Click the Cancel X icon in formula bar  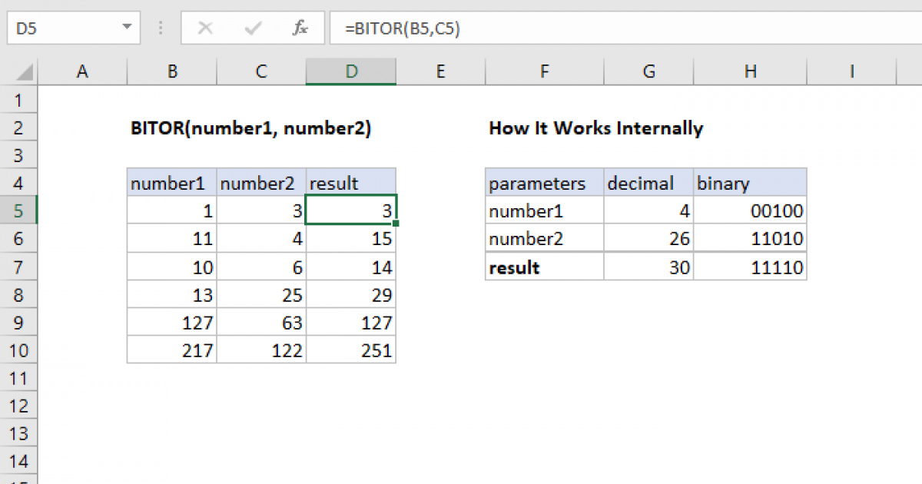coord(205,28)
